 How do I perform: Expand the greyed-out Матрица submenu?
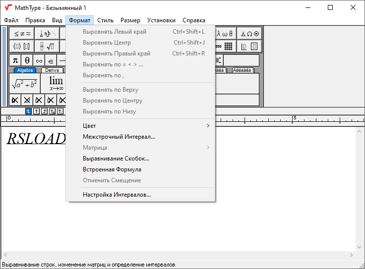[x=140, y=148]
